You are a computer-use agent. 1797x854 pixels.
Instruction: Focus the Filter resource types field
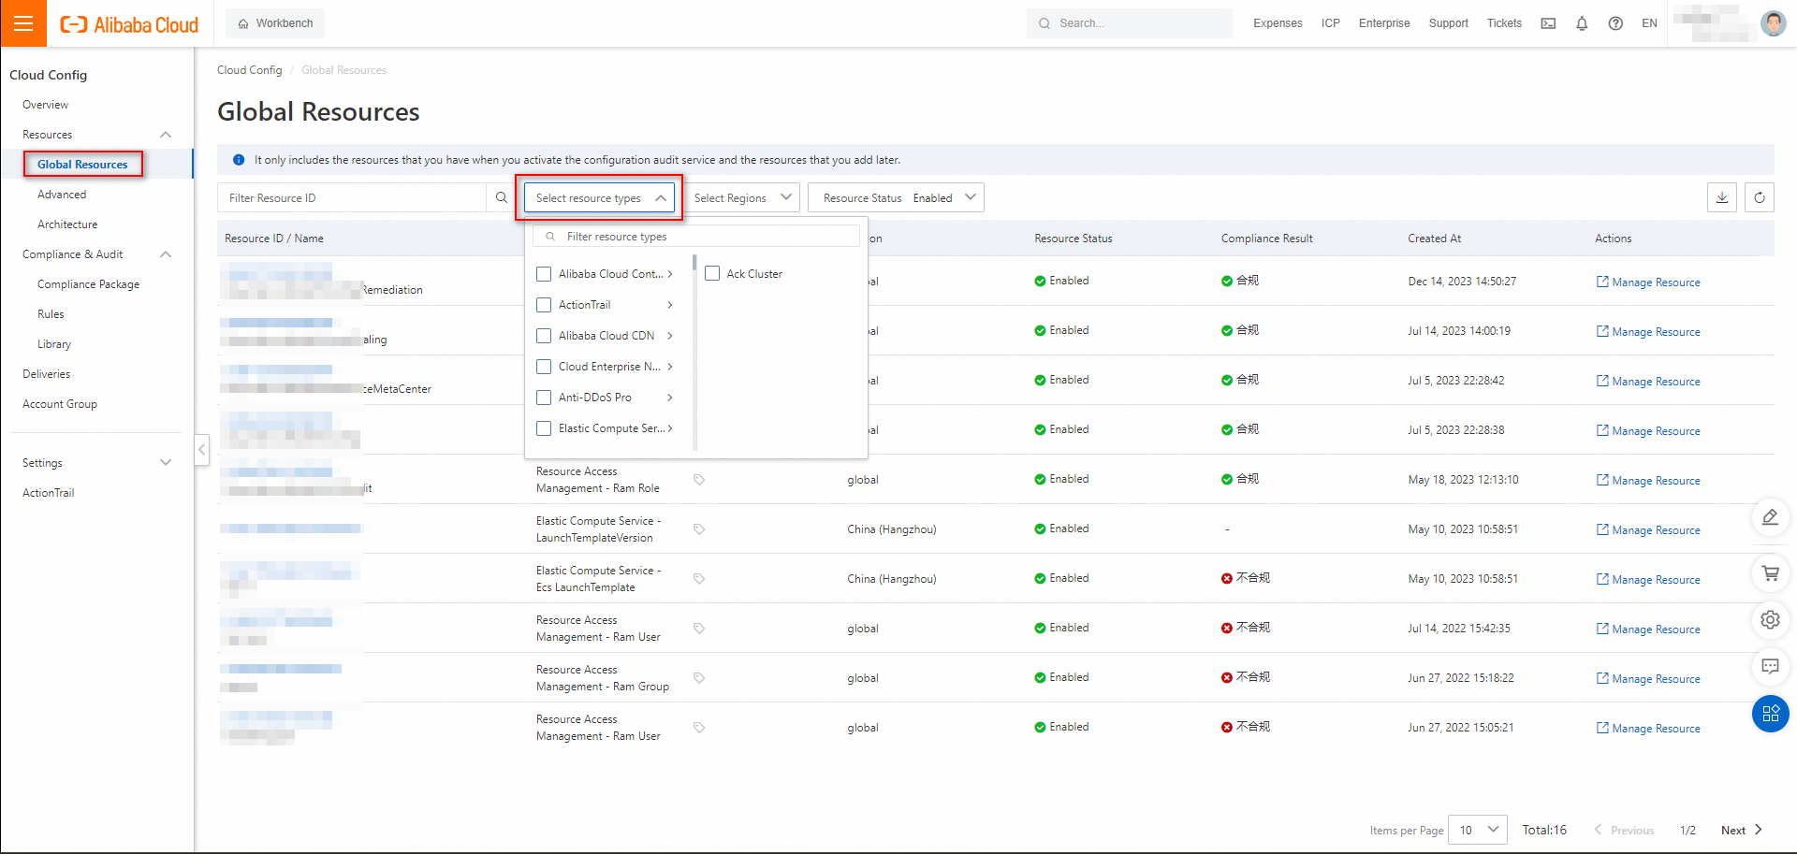tap(696, 236)
